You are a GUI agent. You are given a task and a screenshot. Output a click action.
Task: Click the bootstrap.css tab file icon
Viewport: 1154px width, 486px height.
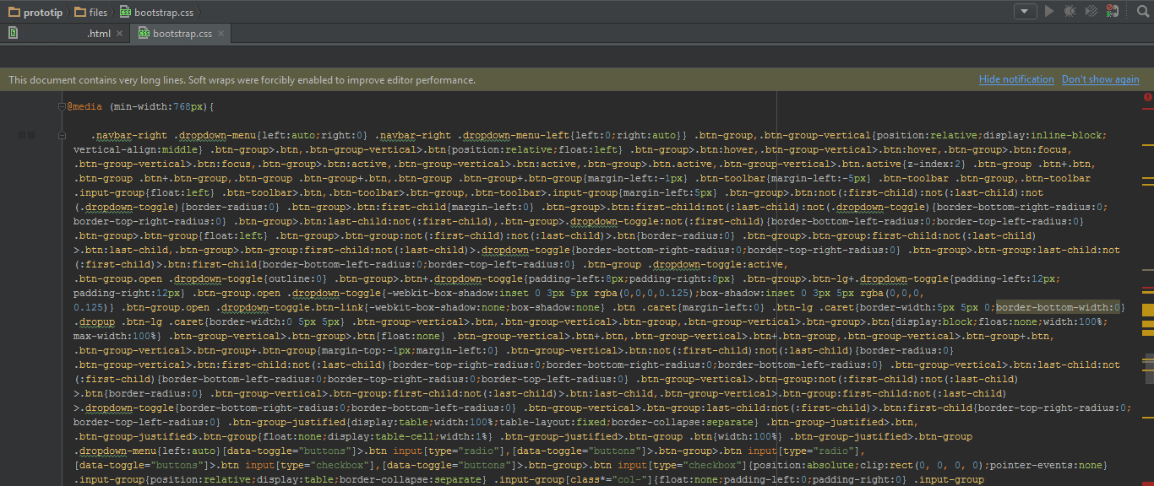coord(144,34)
